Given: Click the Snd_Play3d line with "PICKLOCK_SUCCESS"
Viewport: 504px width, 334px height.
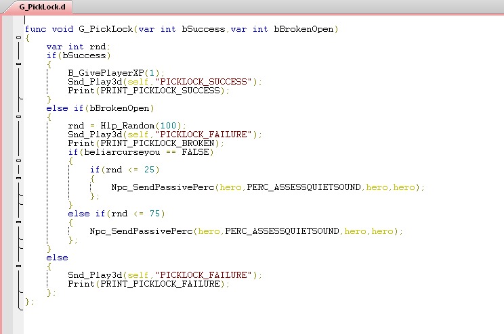Looking at the screenshot, I should click(x=165, y=82).
